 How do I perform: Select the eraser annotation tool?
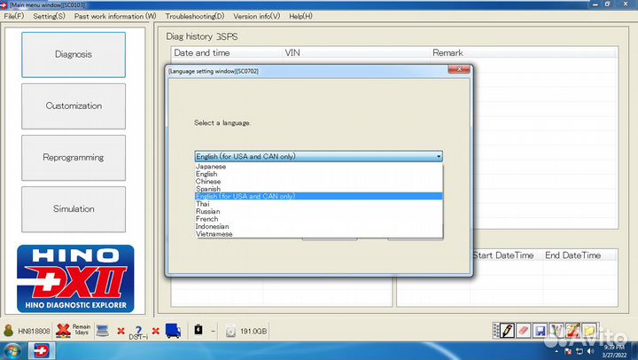(523, 331)
